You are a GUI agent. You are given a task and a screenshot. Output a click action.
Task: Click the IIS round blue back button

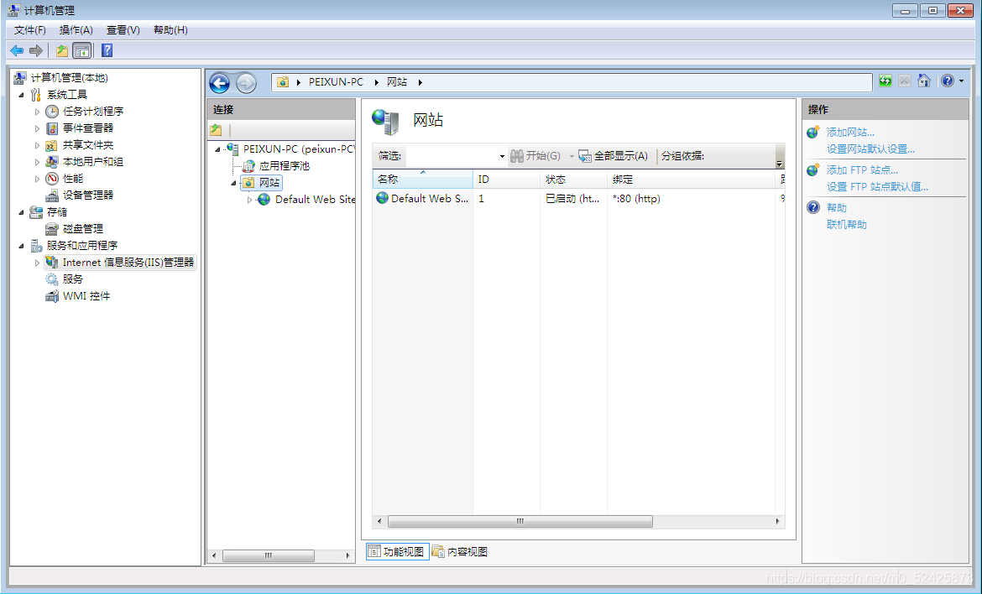click(x=220, y=82)
